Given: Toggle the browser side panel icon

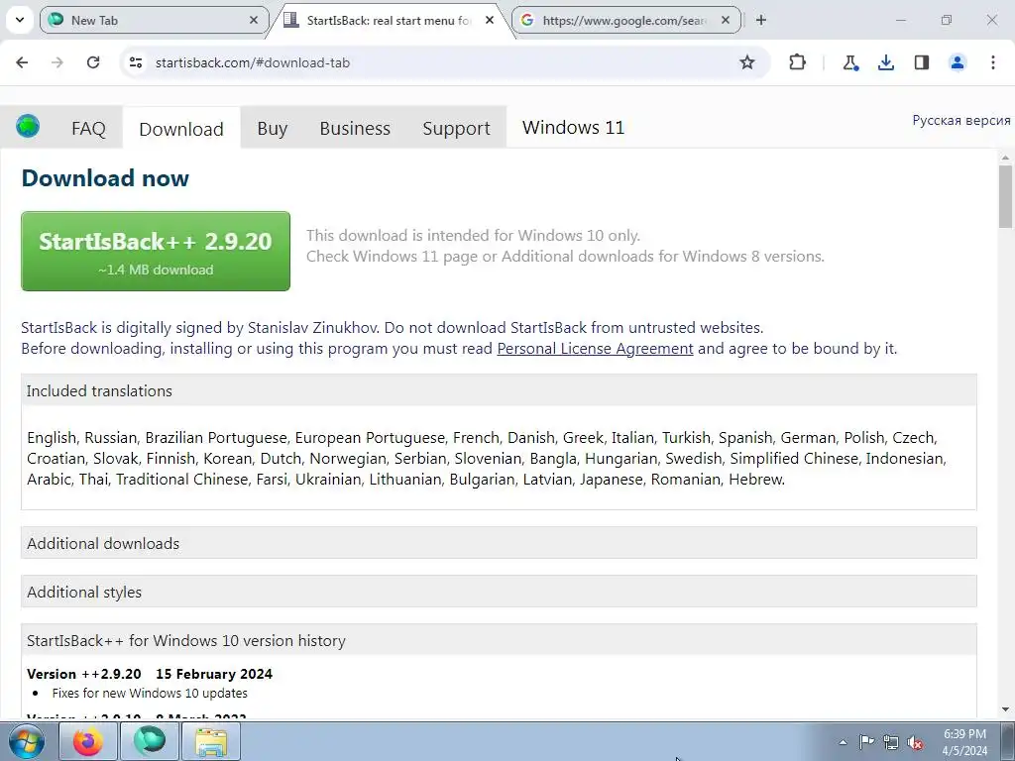Looking at the screenshot, I should 922,62.
